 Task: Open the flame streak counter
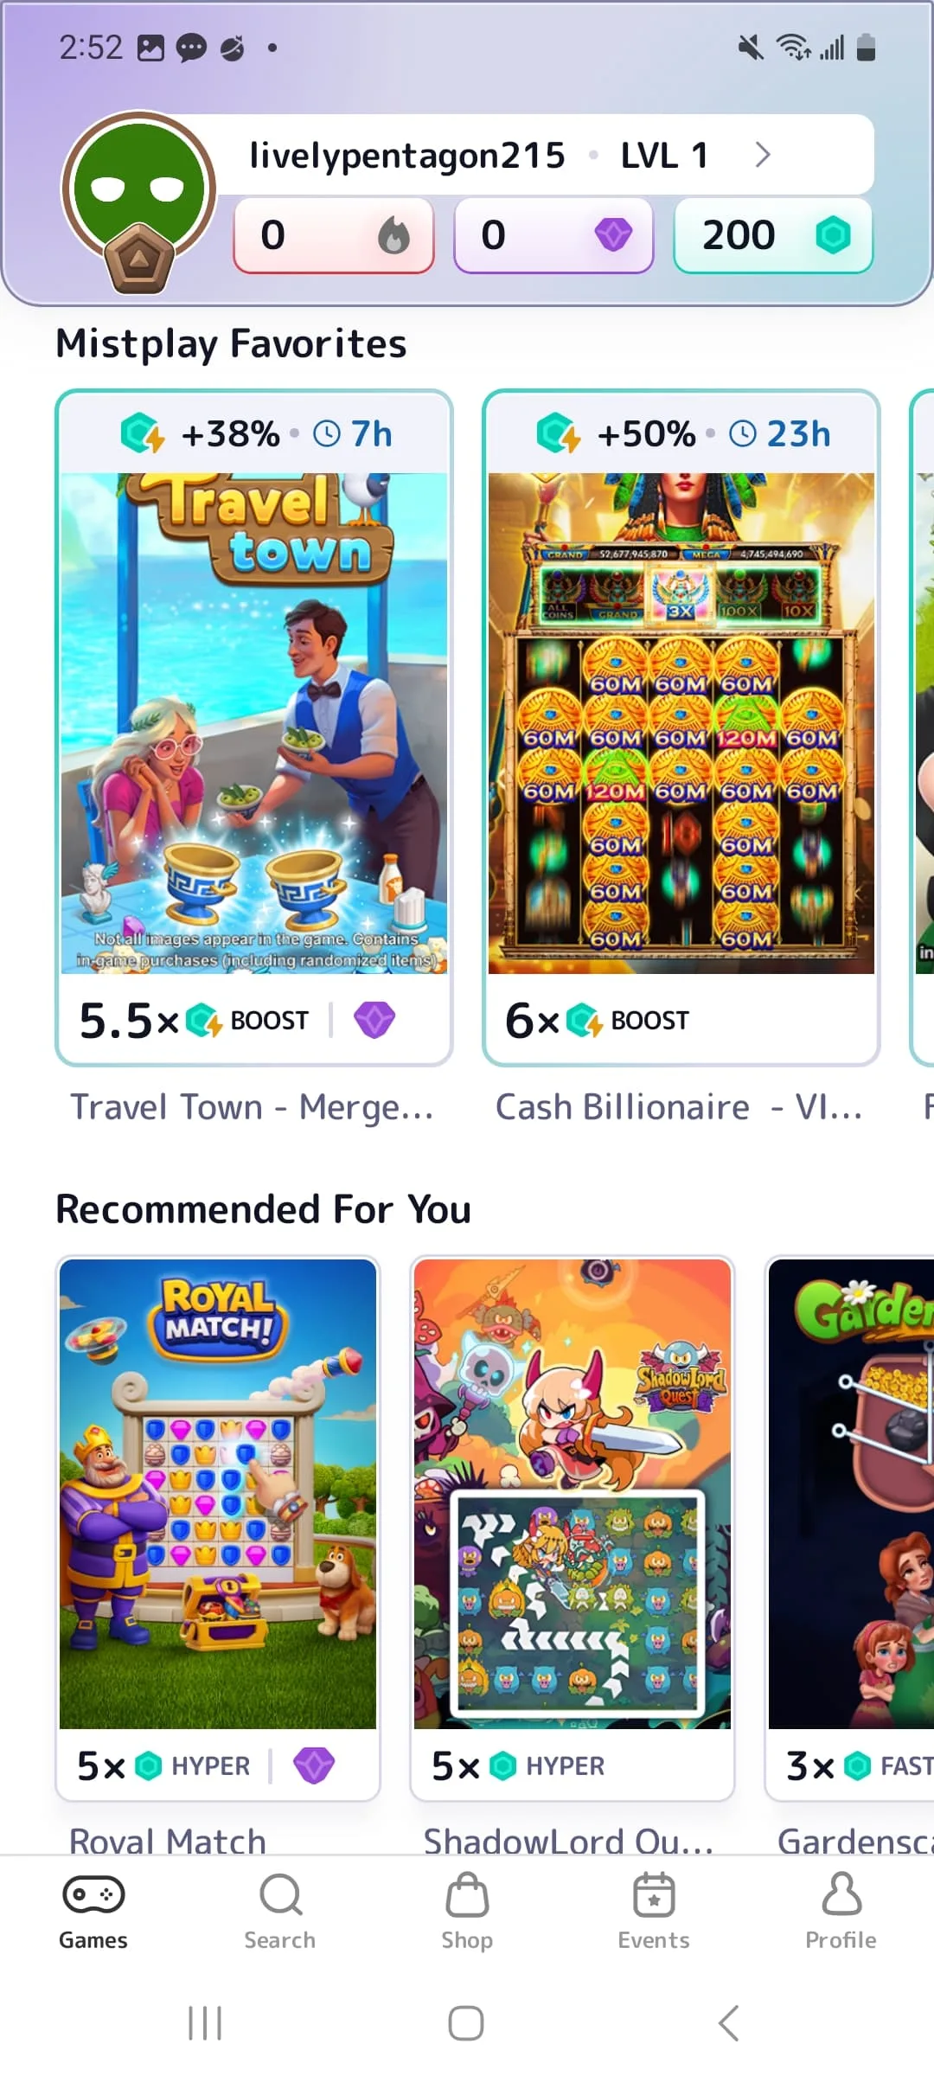[x=334, y=235]
